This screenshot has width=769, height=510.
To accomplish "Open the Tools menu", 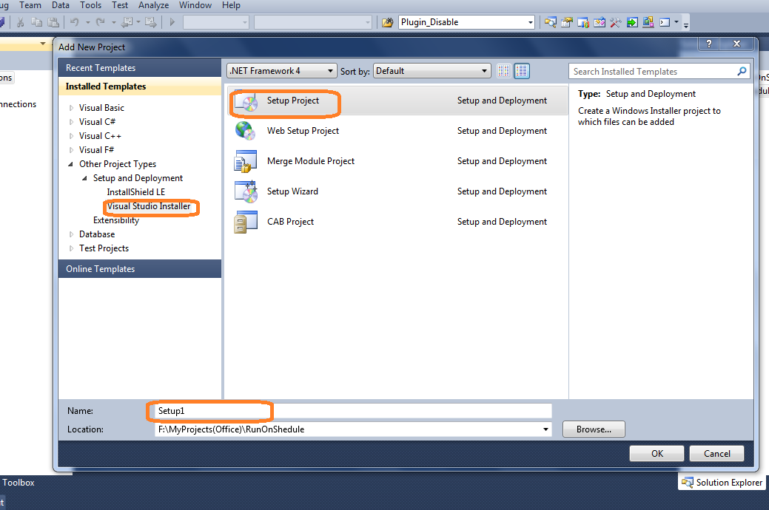I will coord(91,5).
